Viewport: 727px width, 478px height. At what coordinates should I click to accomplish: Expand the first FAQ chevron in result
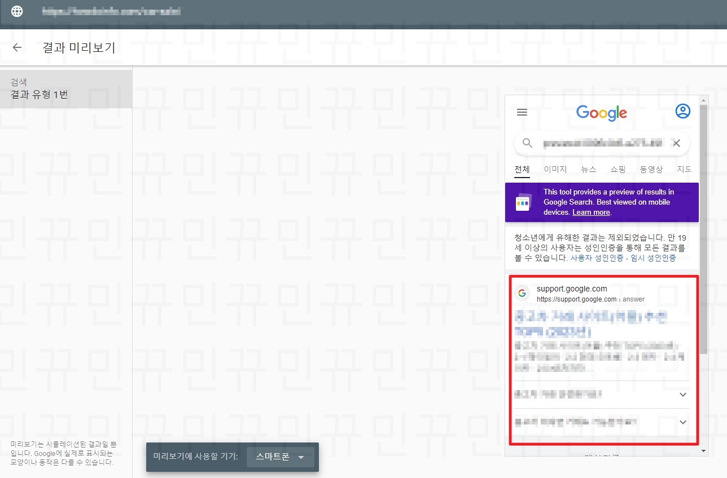pos(683,395)
